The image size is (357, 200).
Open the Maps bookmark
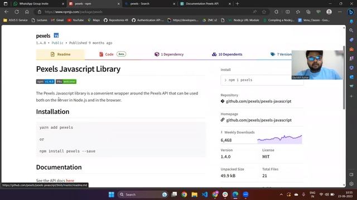[x=94, y=20]
